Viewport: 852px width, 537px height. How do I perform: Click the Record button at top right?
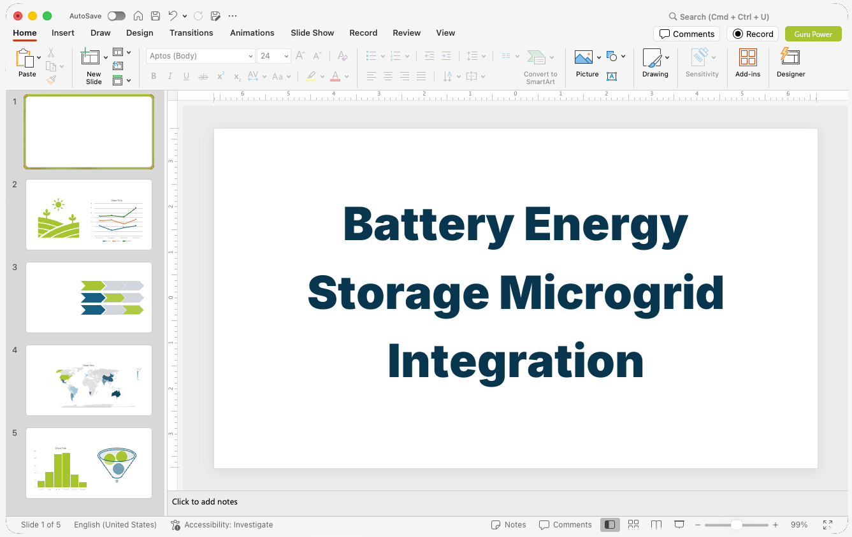pos(753,34)
